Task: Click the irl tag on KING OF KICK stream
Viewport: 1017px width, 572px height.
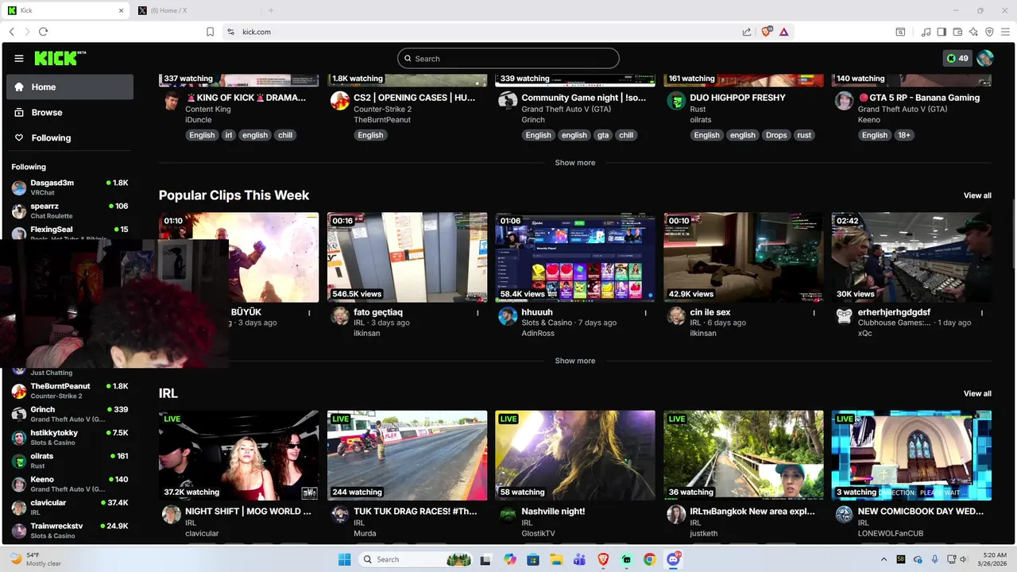Action: pos(228,135)
